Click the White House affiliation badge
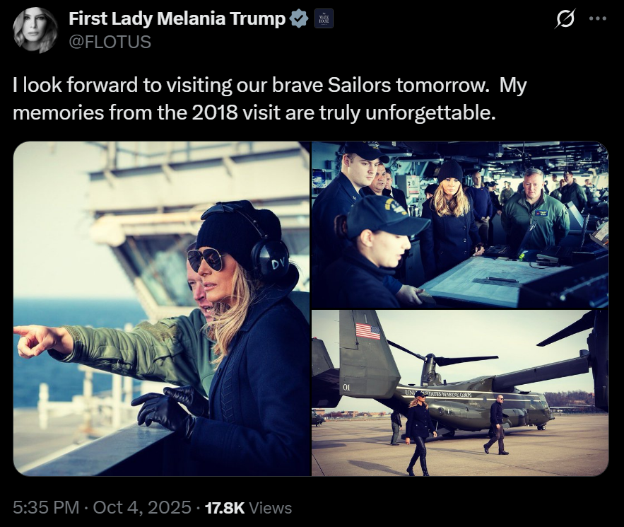 click(x=324, y=20)
